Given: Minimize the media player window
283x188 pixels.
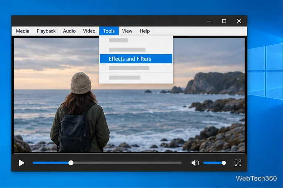Looking at the screenshot, I should click(x=209, y=21).
